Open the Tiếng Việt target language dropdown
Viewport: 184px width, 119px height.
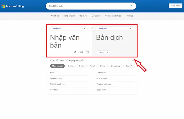coord(114,28)
